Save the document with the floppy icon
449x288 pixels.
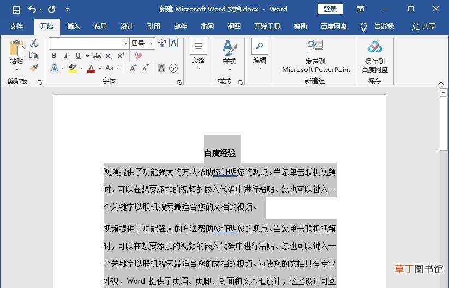[x=16, y=9]
